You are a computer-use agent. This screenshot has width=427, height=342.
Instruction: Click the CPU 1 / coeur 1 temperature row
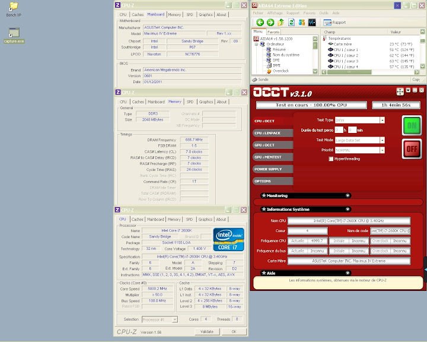coord(371,50)
